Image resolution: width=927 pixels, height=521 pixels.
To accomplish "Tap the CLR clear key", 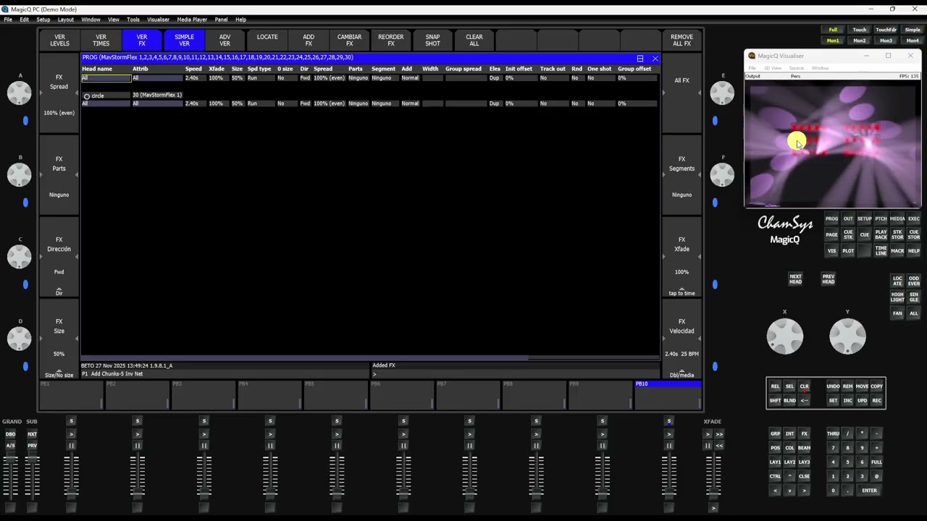I will coord(804,386).
